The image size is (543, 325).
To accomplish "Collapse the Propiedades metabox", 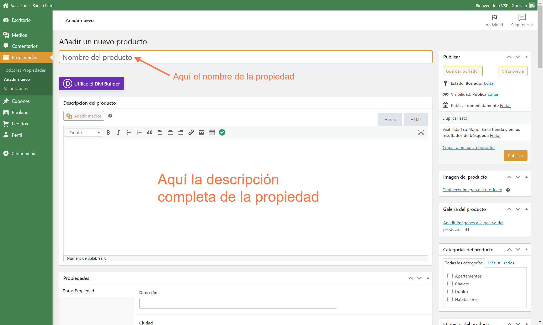I will point(428,278).
